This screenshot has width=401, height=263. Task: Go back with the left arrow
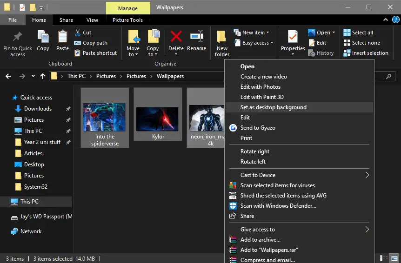coord(8,76)
